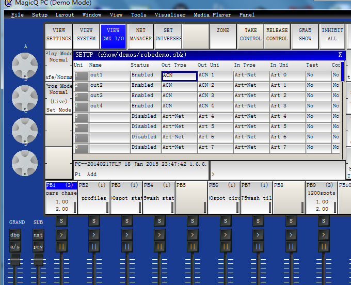Change universe 4 In Uni Art 3
351x285 pixels.
click(x=288, y=107)
